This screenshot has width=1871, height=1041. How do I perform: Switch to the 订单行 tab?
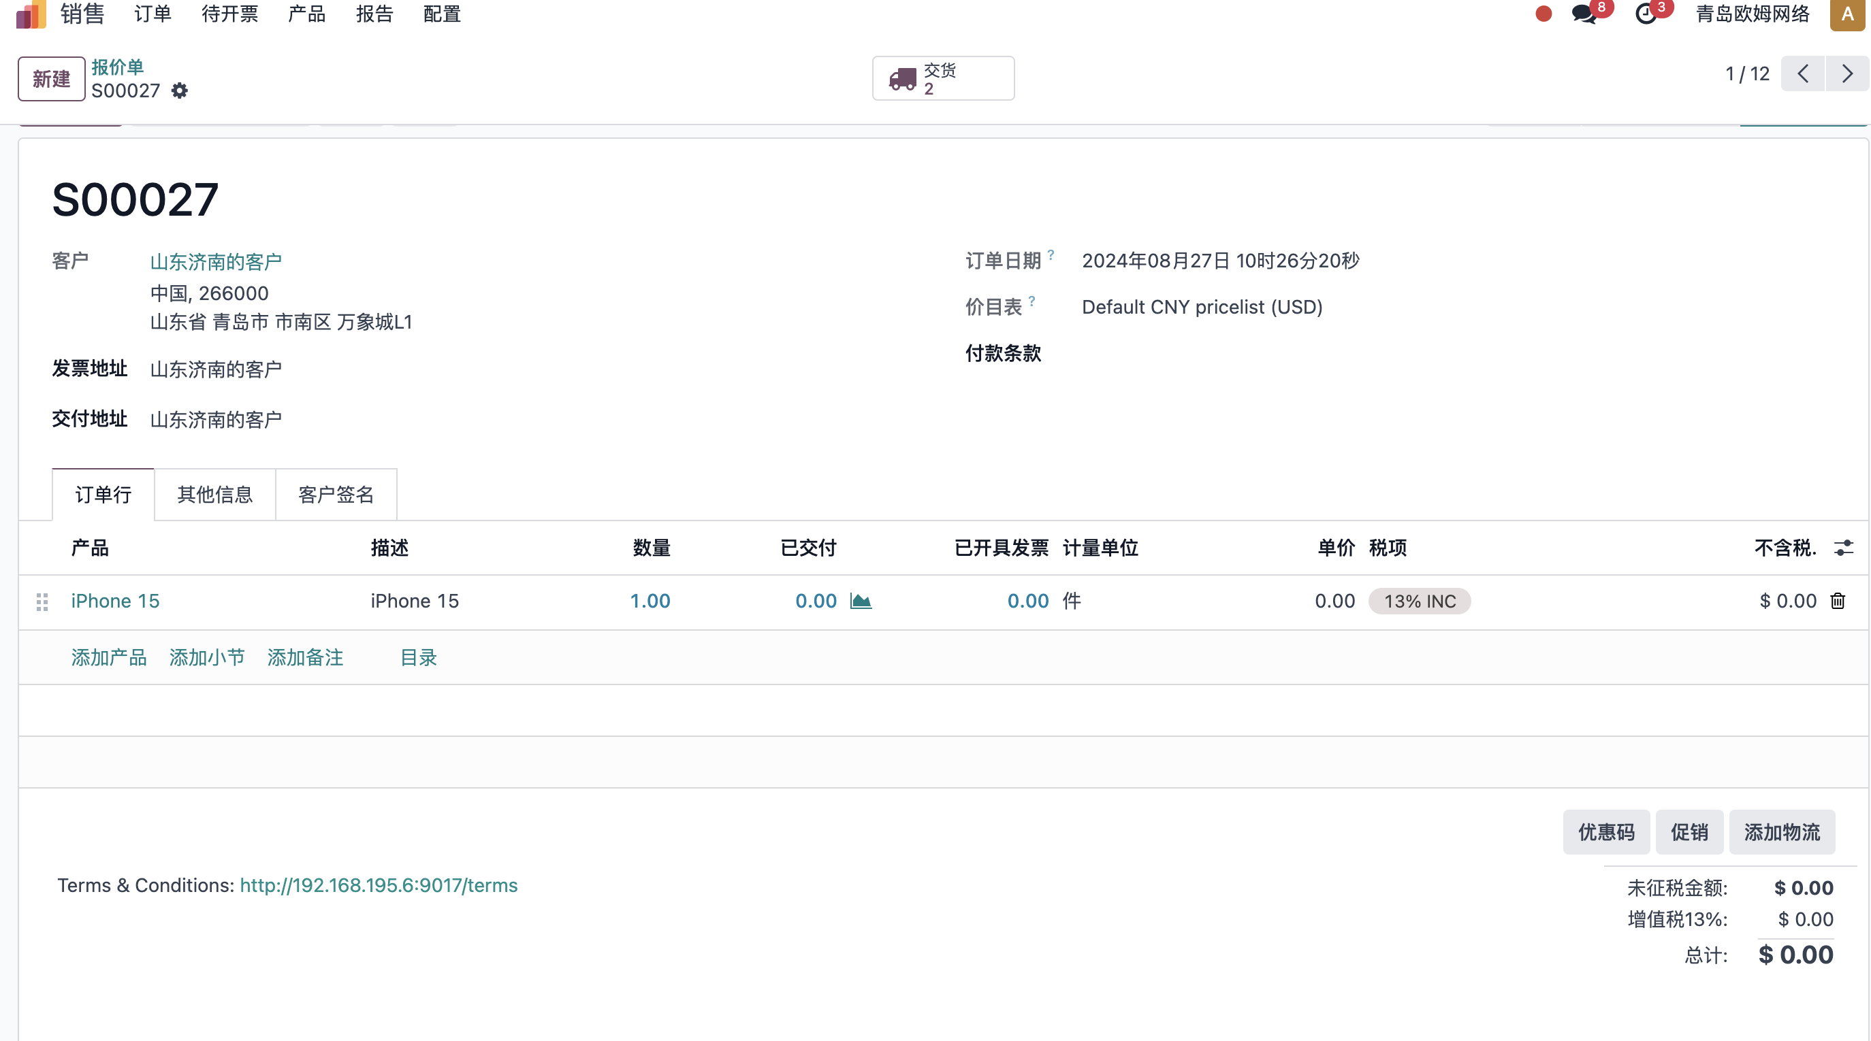click(103, 495)
